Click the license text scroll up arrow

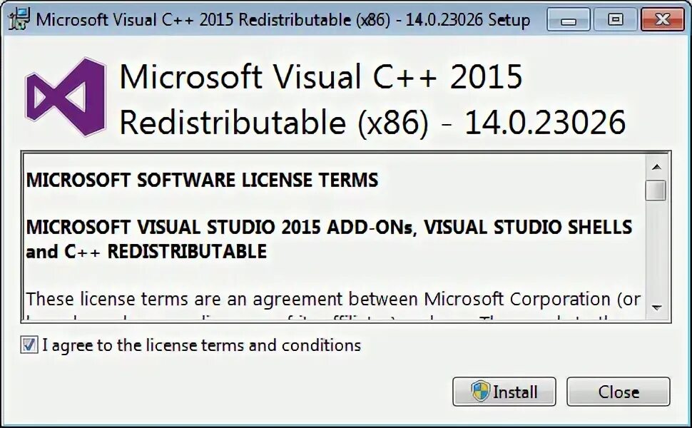click(x=656, y=167)
